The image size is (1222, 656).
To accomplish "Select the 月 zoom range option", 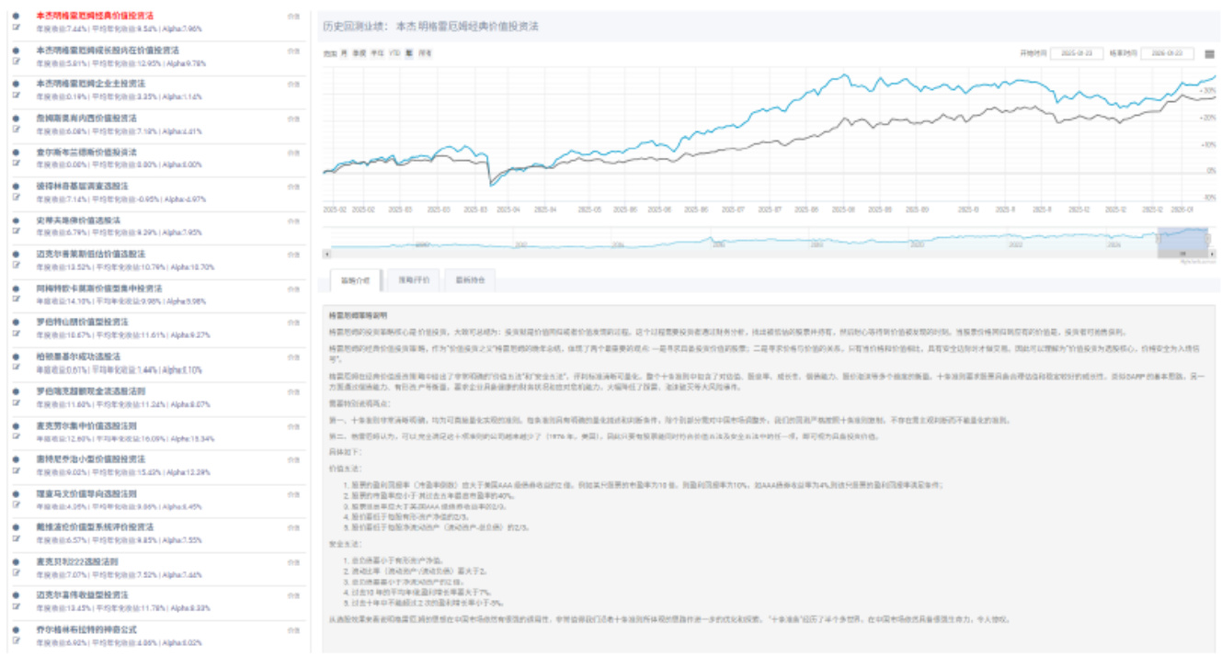I will point(344,54).
